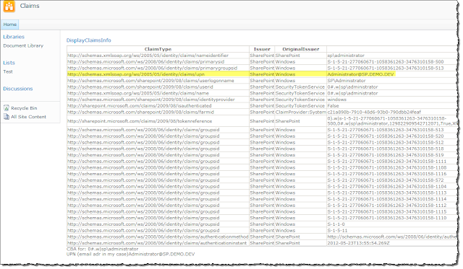Click ClaimProvider:System original issuer cell
The height and width of the screenshot is (269, 463).
point(301,112)
